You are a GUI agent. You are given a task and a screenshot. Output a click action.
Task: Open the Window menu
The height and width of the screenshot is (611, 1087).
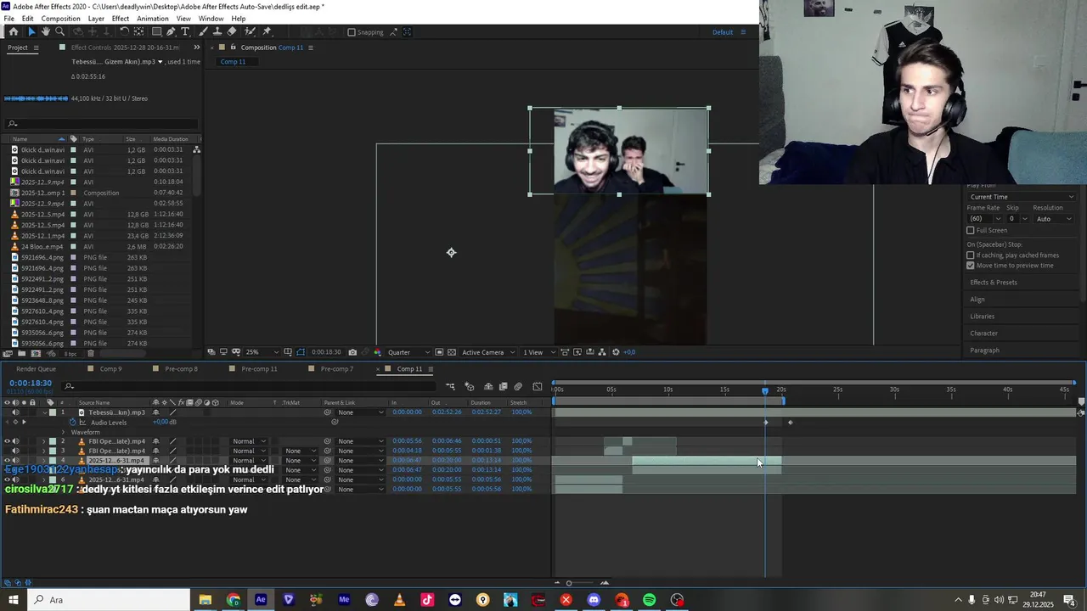coord(211,19)
